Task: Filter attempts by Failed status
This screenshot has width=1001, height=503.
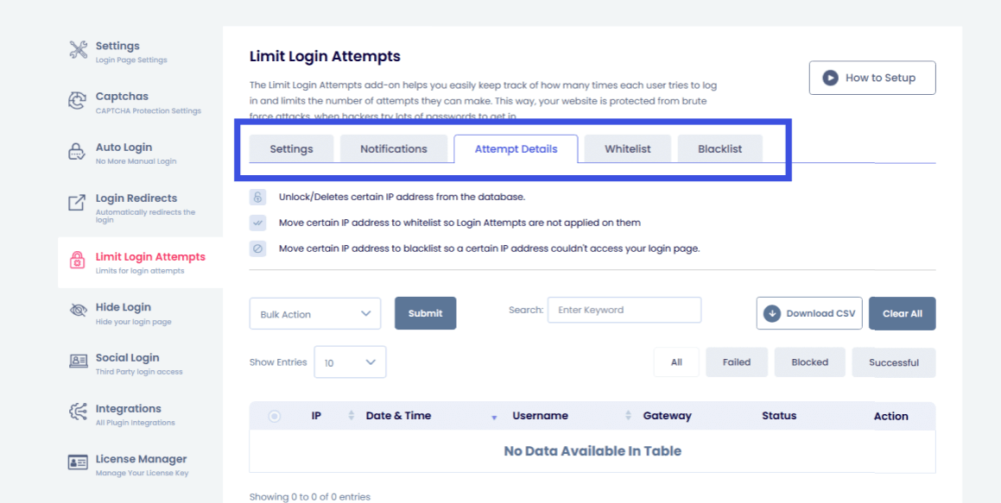Action: 736,362
